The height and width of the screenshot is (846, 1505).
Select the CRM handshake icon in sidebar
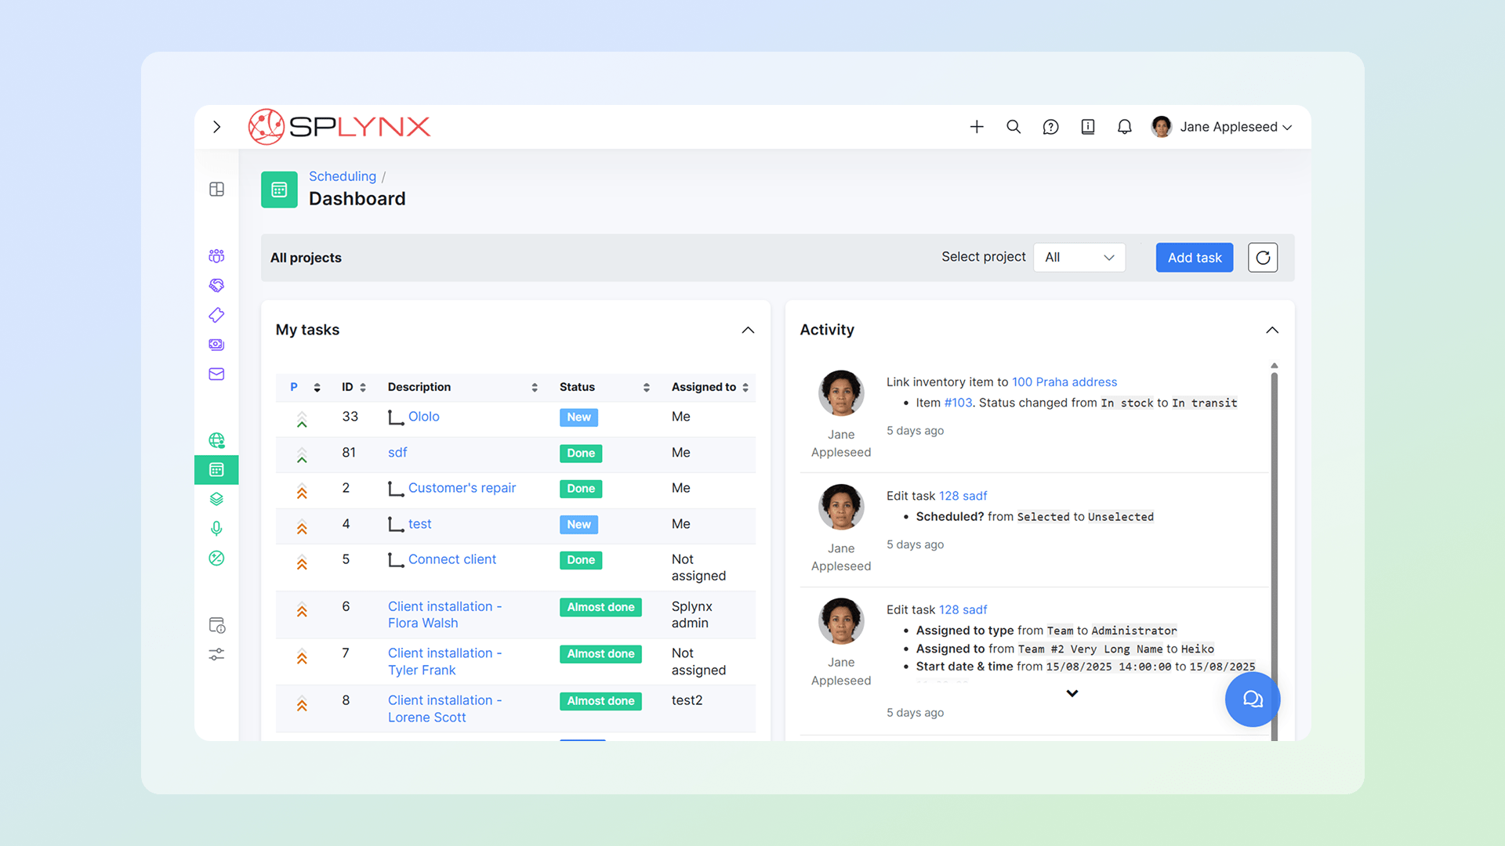tap(216, 285)
